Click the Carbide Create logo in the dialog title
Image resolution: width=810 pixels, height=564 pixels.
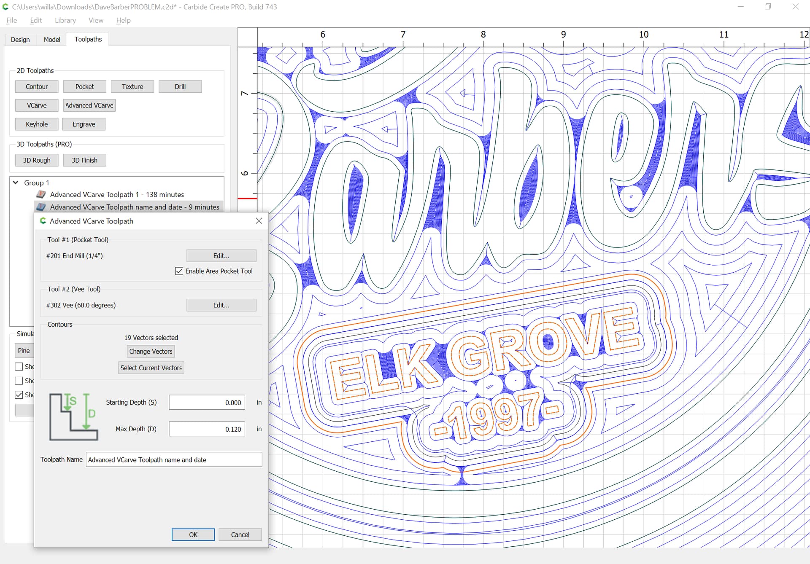(x=43, y=221)
